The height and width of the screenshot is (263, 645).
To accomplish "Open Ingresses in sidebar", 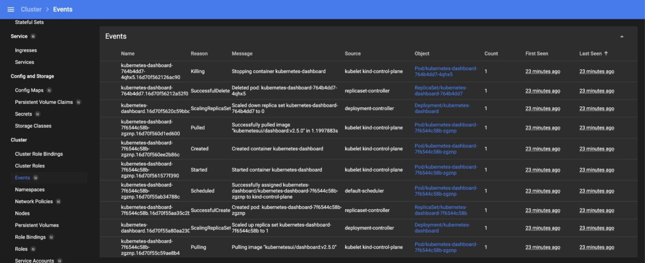I will pos(26,51).
